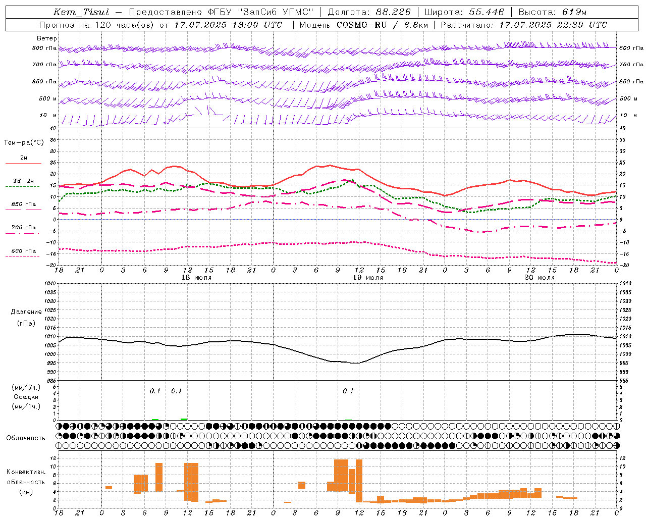Click the Kem_Tisul station title
This screenshot has width=646, height=517.
tap(81, 12)
